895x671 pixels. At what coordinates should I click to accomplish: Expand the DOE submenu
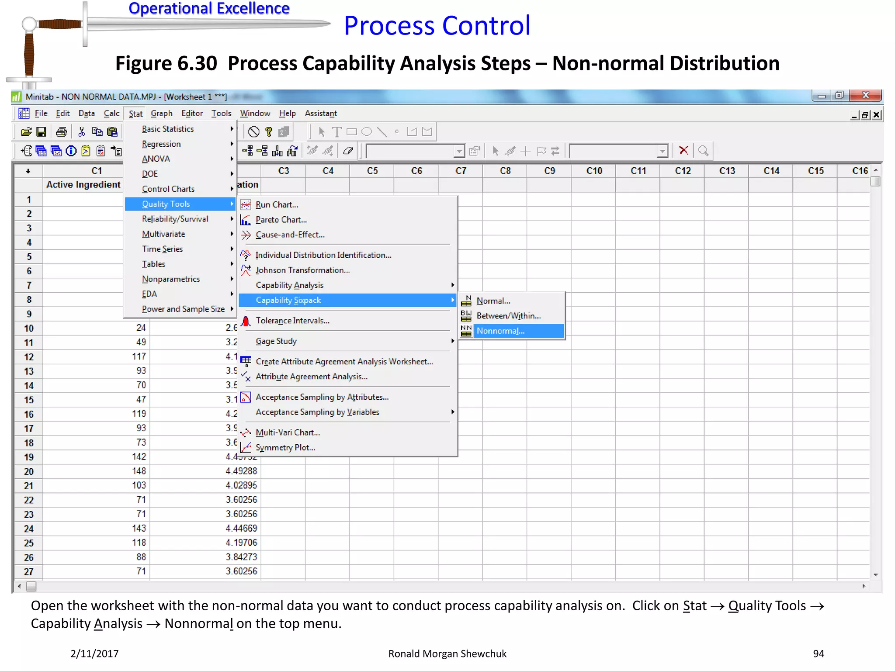click(180, 174)
